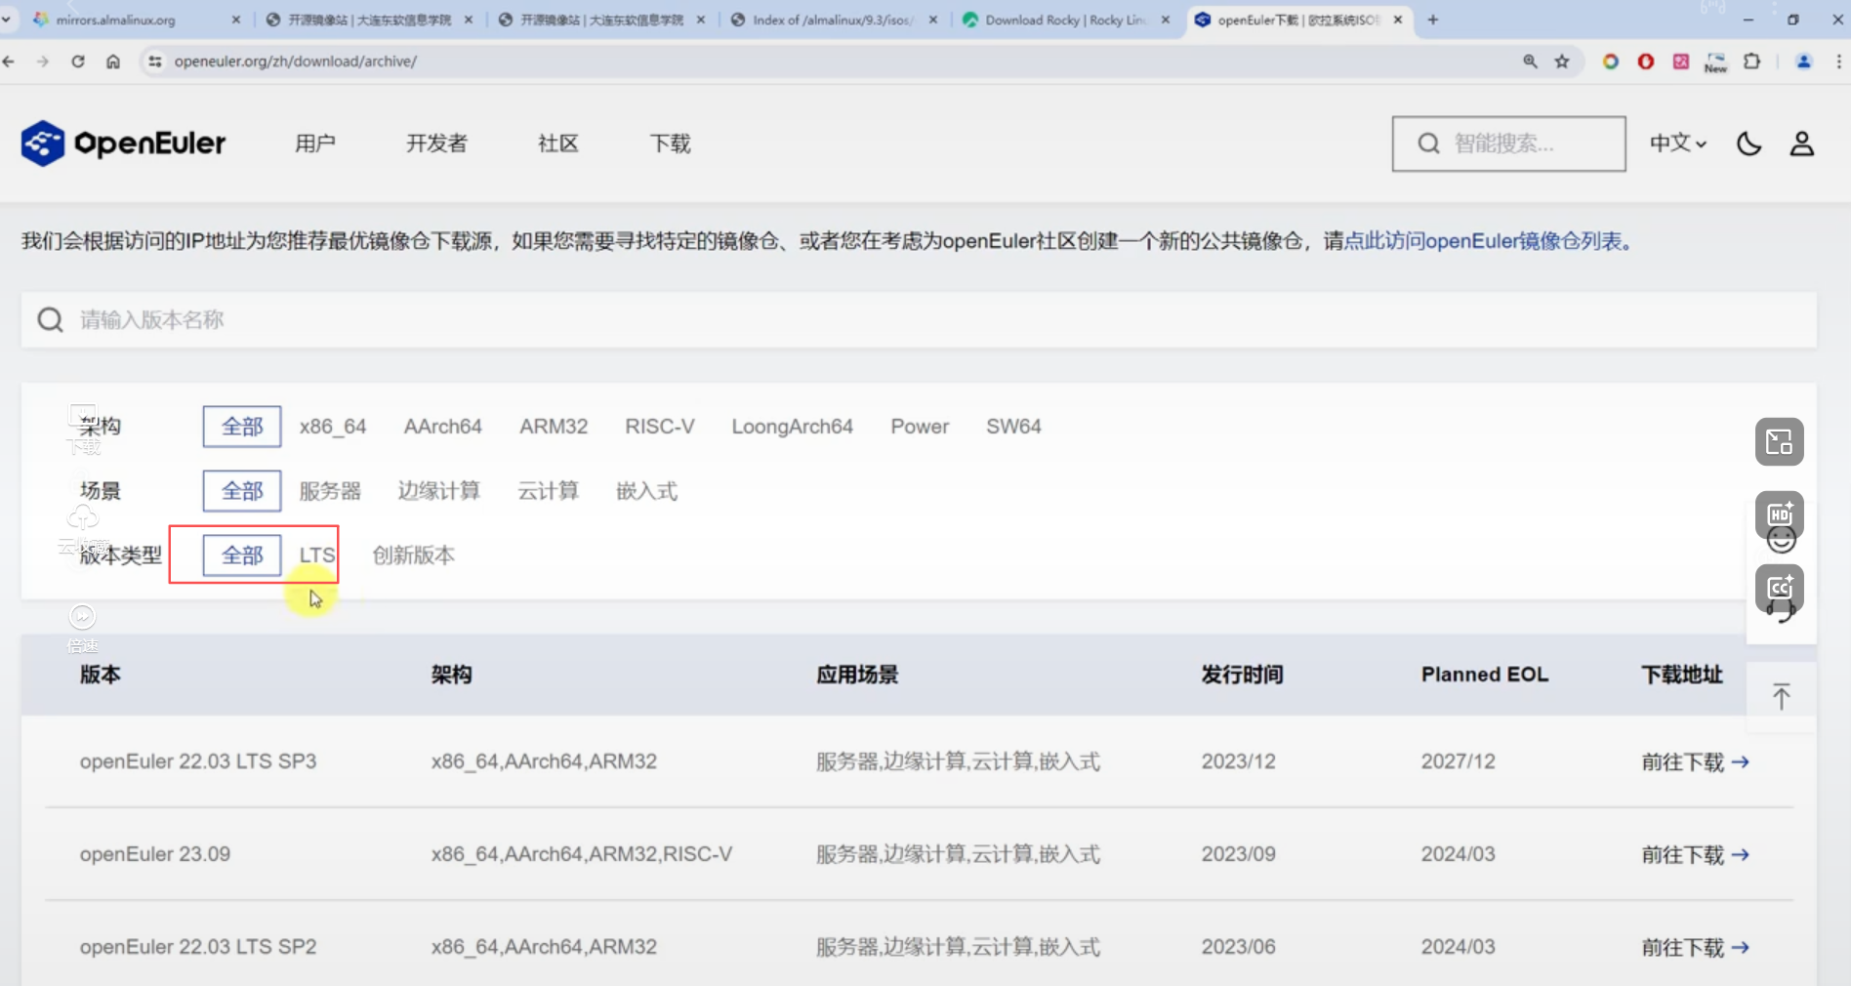Viewport: 1851px width, 986px height.
Task: Open the tab search chevron
Action: pyautogui.click(x=6, y=20)
